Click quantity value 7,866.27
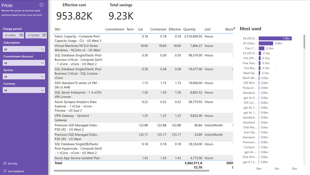 196,46
